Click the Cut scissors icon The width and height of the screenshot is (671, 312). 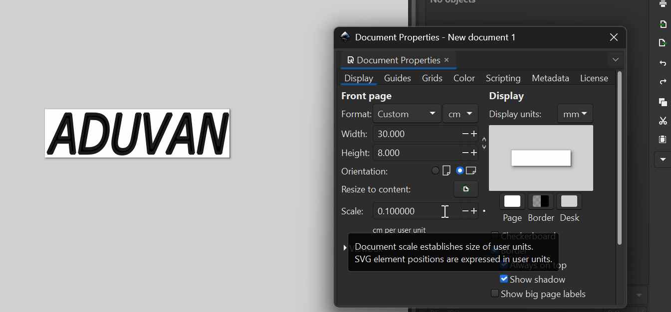point(663,121)
